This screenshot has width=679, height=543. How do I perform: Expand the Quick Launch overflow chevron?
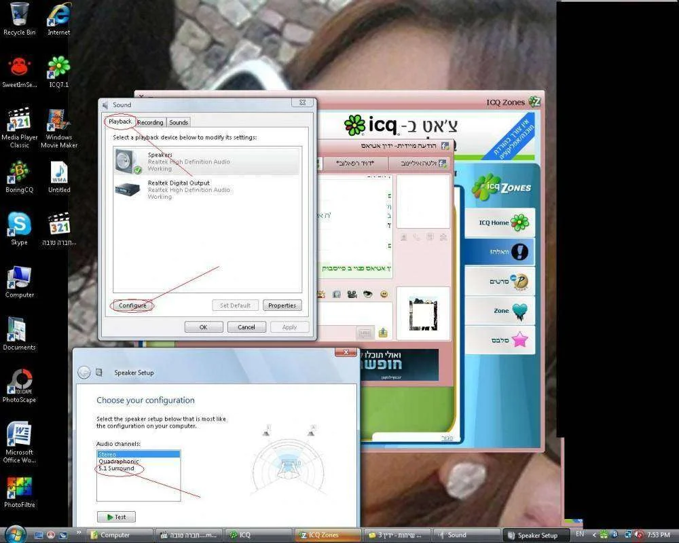click(79, 532)
